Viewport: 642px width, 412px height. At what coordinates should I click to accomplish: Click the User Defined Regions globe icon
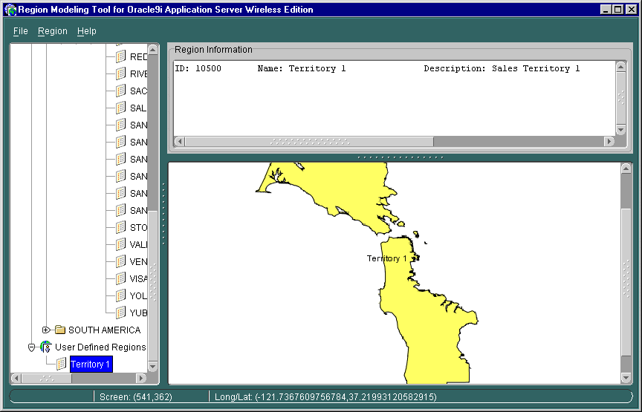(46, 347)
